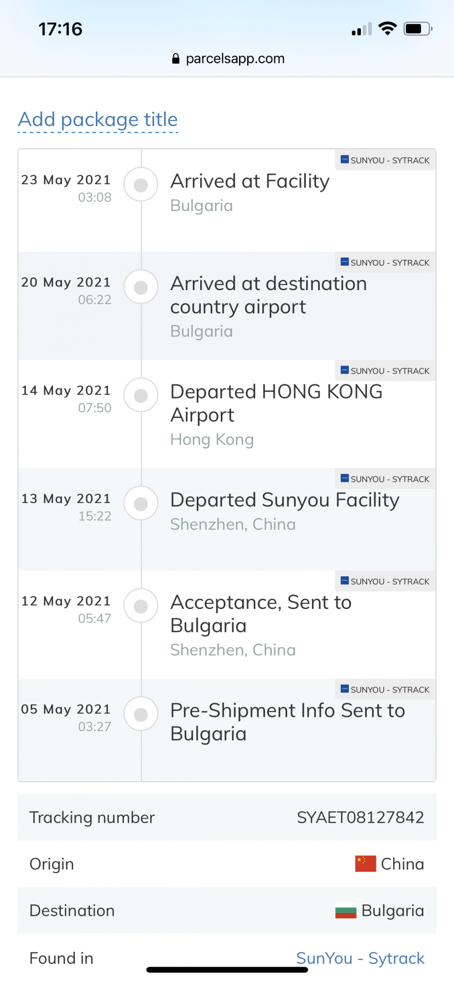Tap the China flag icon
Viewport: 454px width, 982px height.
coord(365,864)
